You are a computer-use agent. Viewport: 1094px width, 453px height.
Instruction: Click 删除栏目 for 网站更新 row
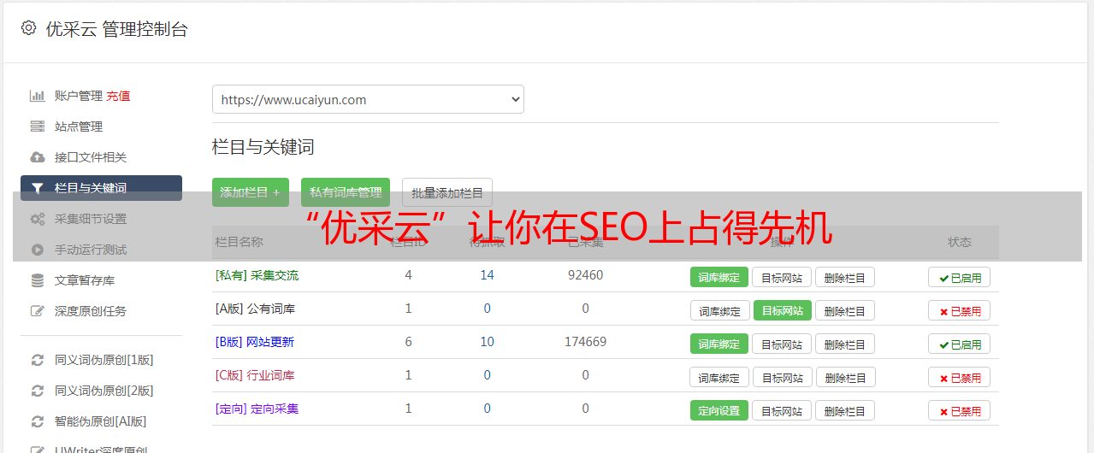tap(845, 344)
